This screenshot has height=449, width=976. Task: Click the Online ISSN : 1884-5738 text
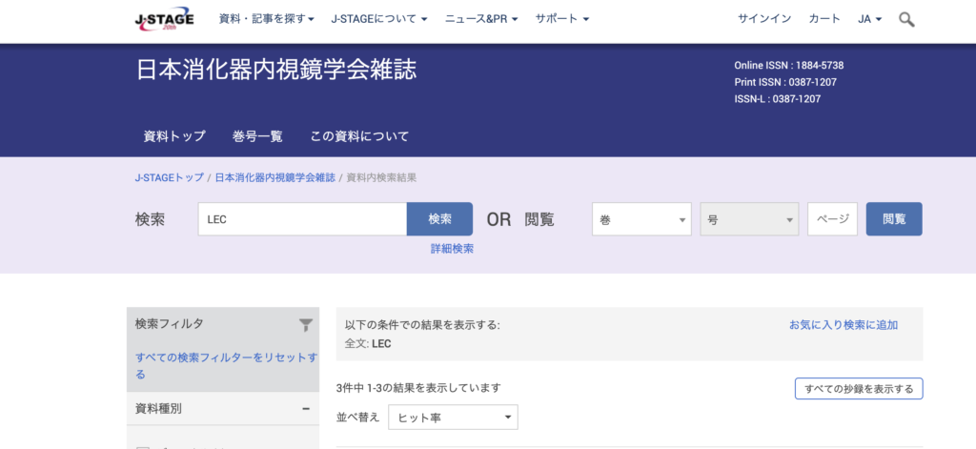(788, 66)
